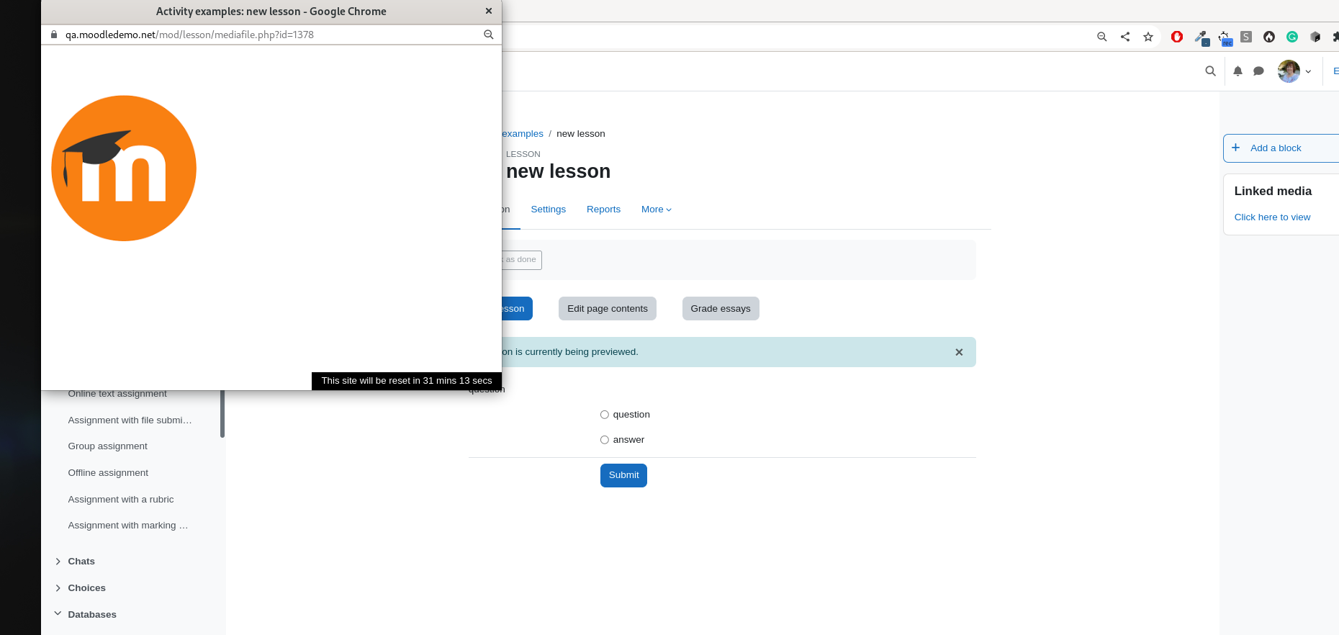Viewport: 1339px width, 635px height.
Task: Select the 'question' radio option
Action: 605,415
